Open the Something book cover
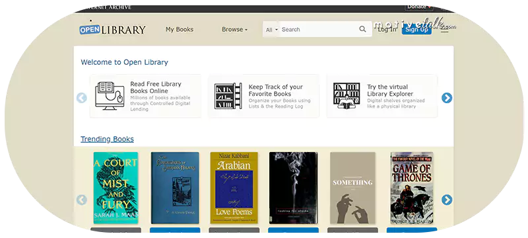528x238 pixels. coord(352,188)
